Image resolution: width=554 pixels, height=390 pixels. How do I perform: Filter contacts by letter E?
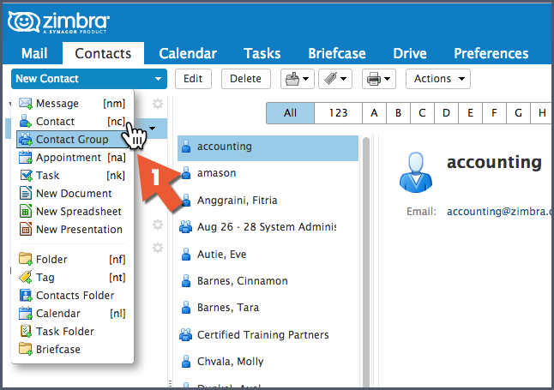(x=470, y=113)
